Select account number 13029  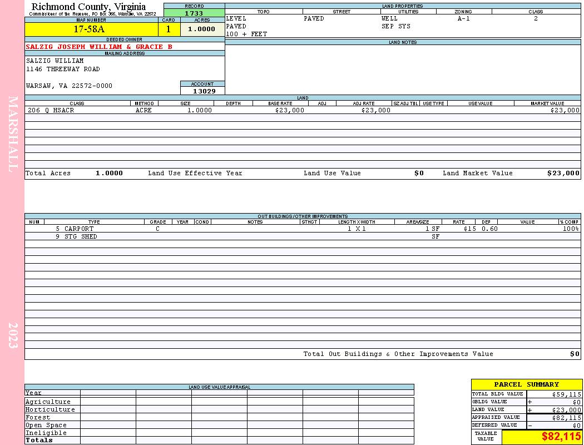[x=204, y=91]
